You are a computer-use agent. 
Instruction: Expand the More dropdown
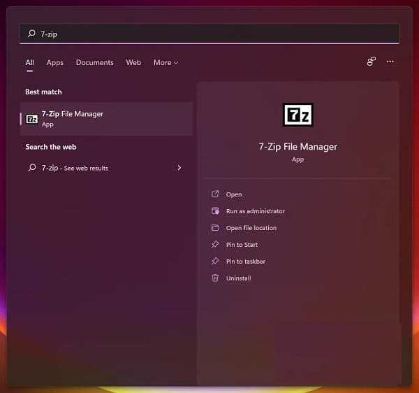(x=166, y=63)
